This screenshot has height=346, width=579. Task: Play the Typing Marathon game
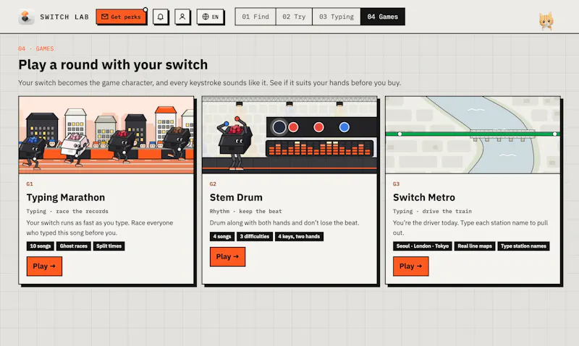44,266
